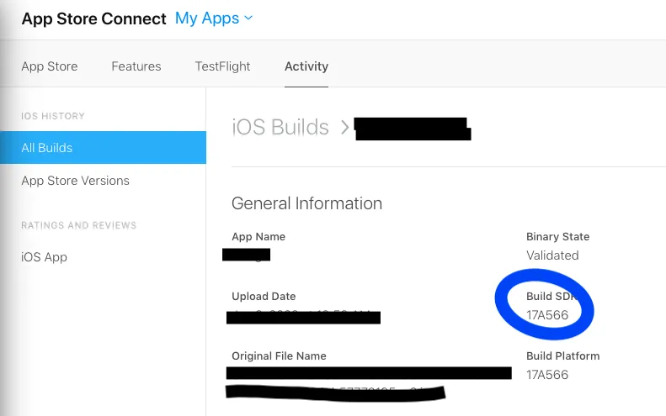Open the My Apps dropdown menu
666x416 pixels.
click(x=214, y=18)
